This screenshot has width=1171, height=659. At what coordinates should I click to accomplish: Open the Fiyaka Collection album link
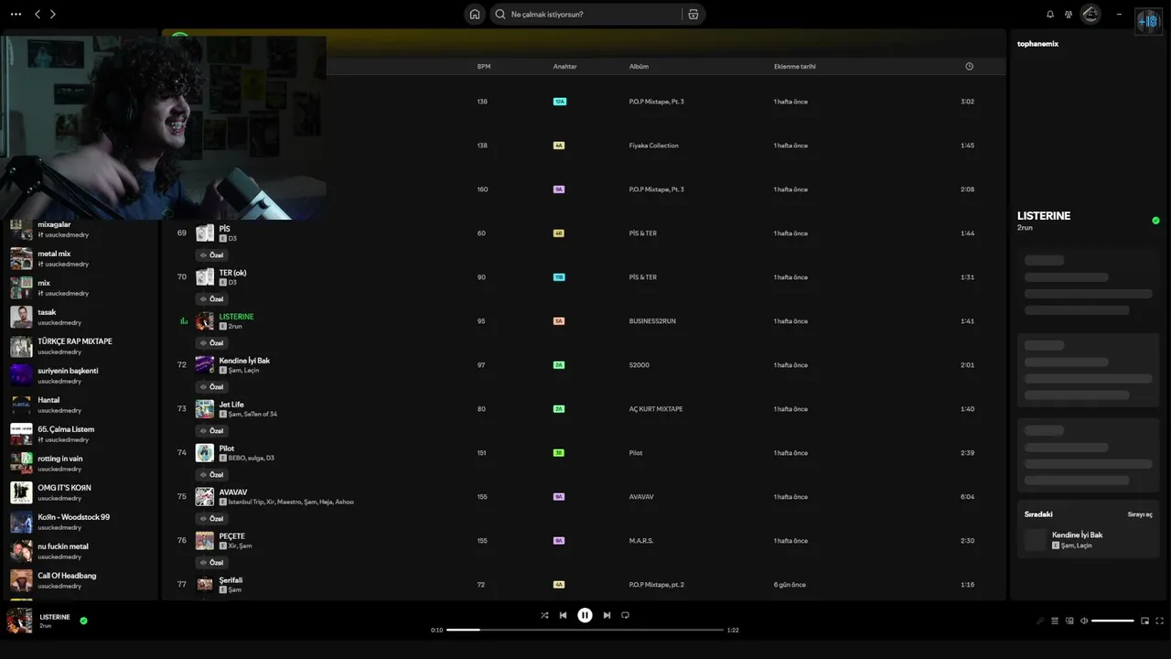(x=653, y=146)
